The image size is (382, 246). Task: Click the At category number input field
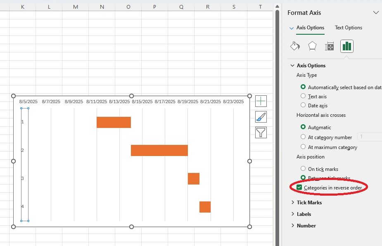coord(370,137)
